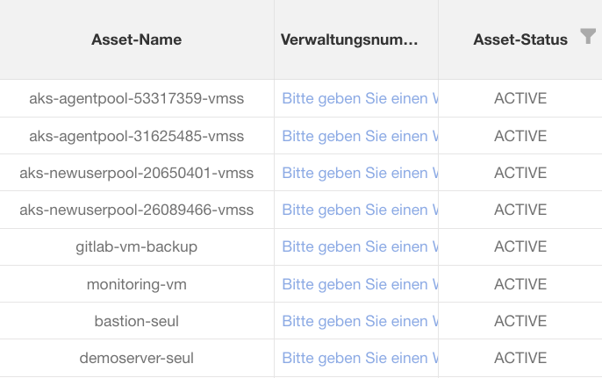Click the bastion-seul Verwaltungsnummer placeholder link

point(360,321)
